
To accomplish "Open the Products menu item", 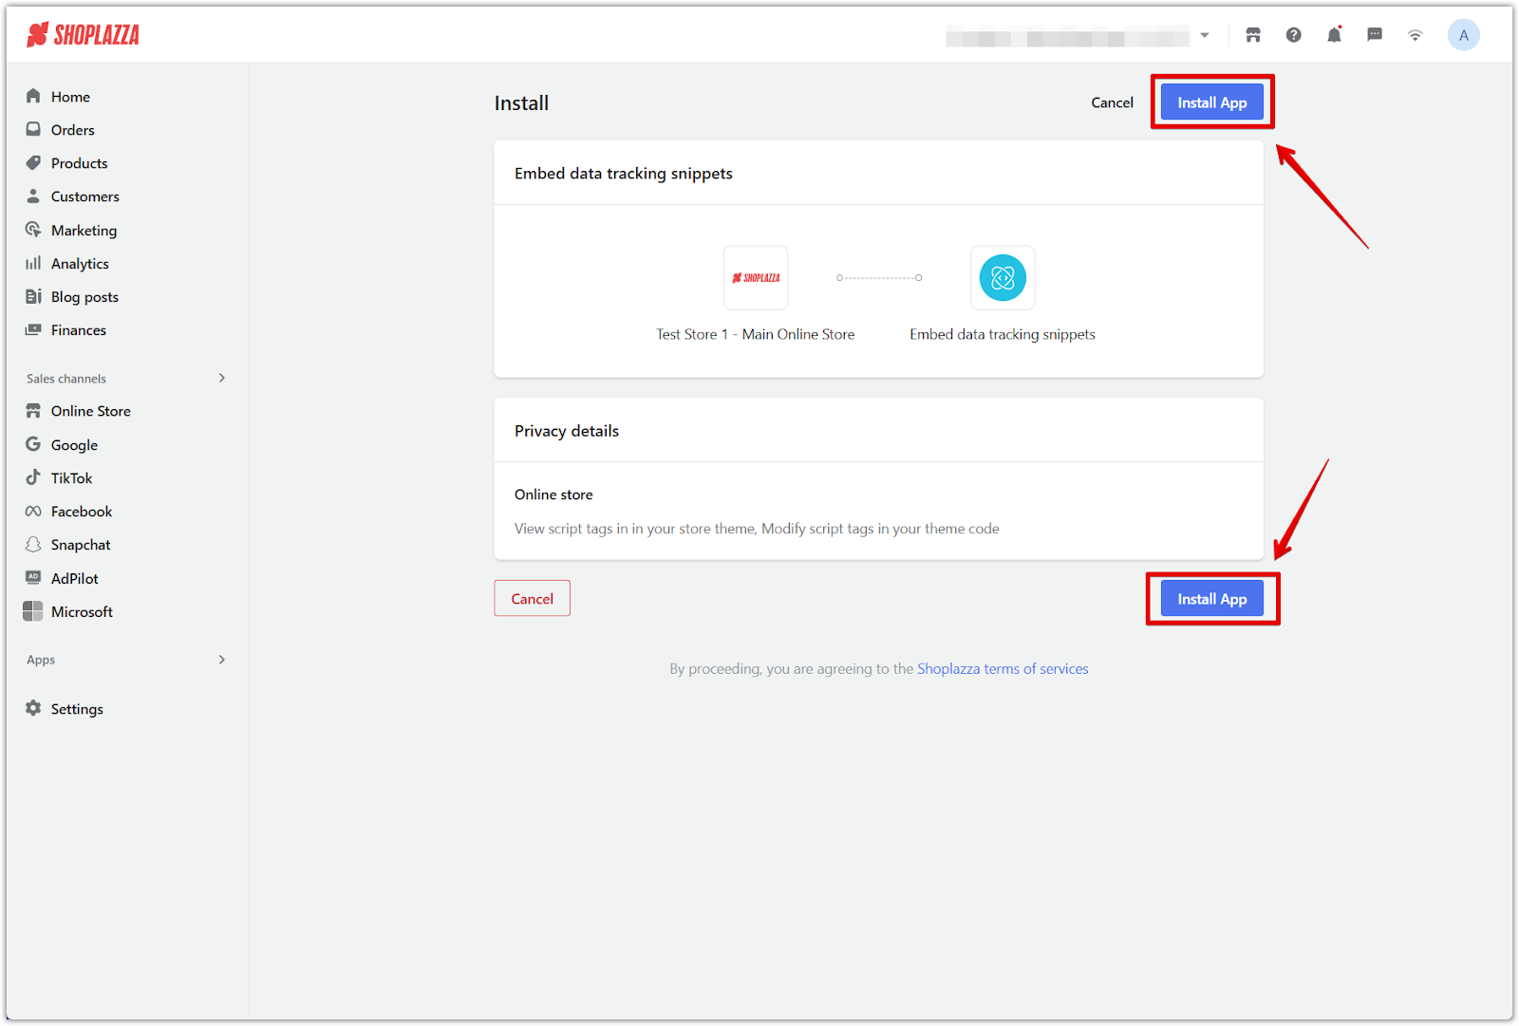I will coord(80,163).
